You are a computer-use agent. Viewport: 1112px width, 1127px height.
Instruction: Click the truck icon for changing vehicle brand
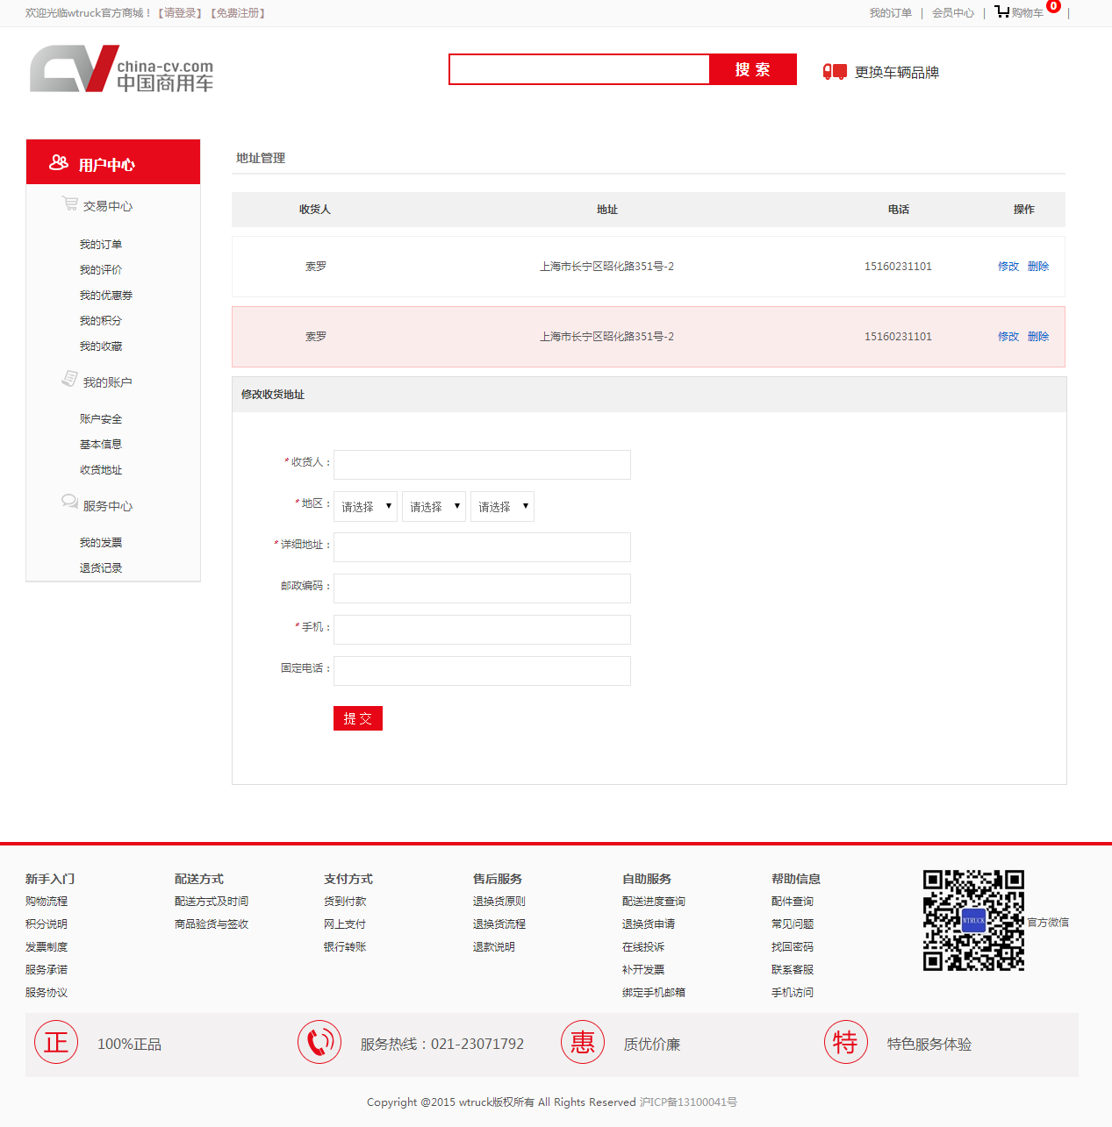835,72
